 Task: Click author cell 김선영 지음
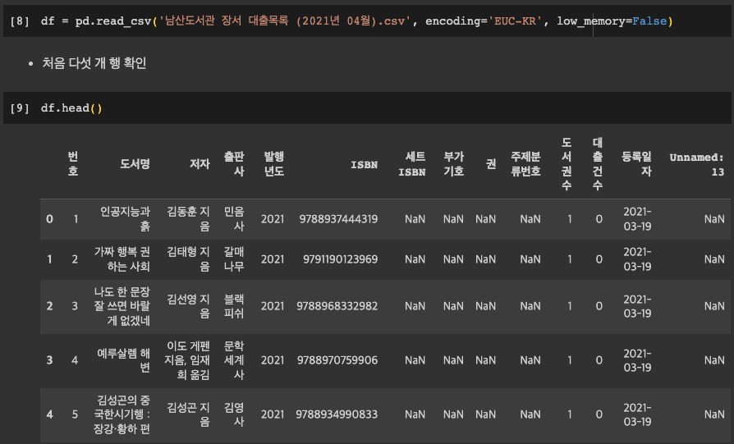[x=188, y=306]
